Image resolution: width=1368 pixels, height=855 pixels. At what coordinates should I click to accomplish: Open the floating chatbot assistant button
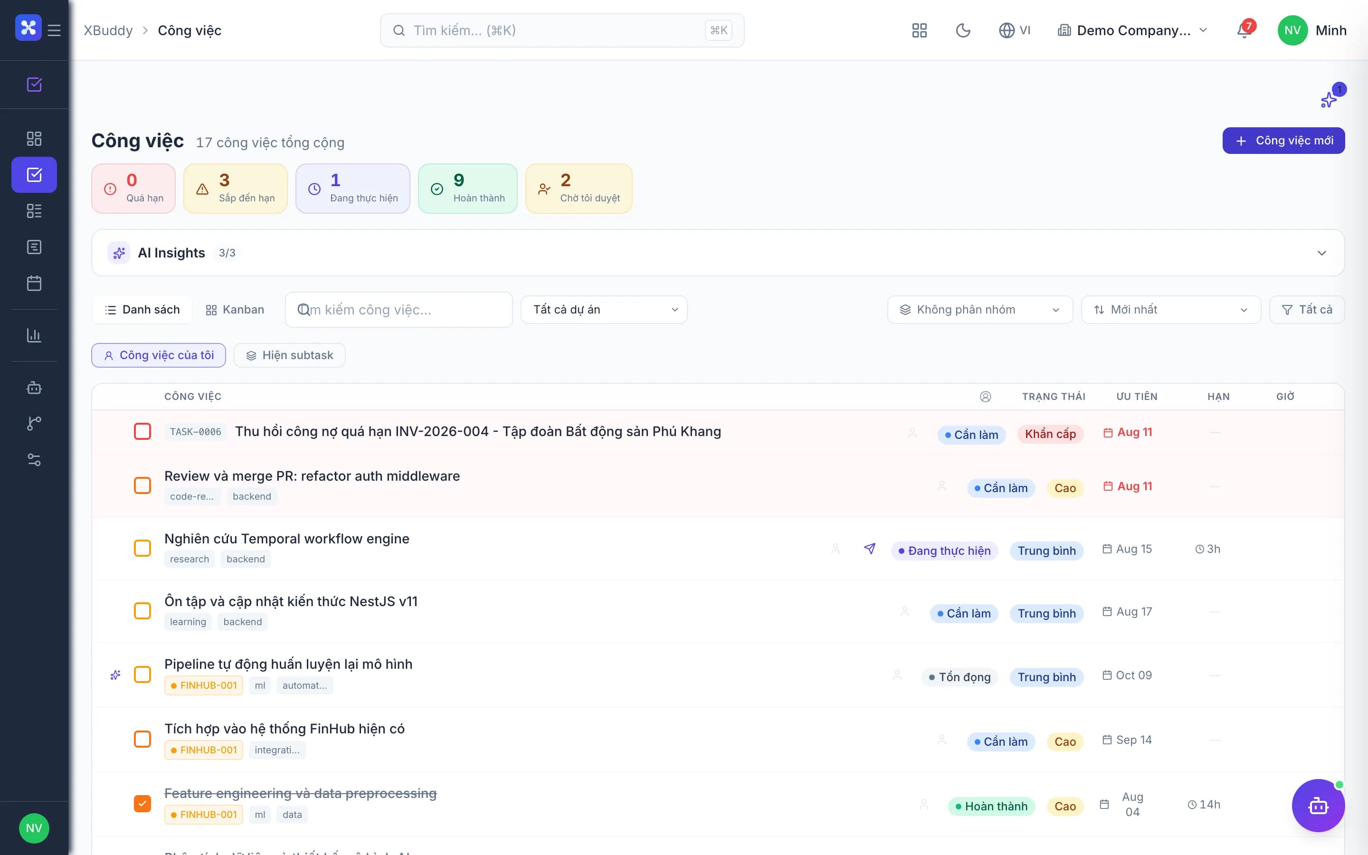coord(1318,806)
